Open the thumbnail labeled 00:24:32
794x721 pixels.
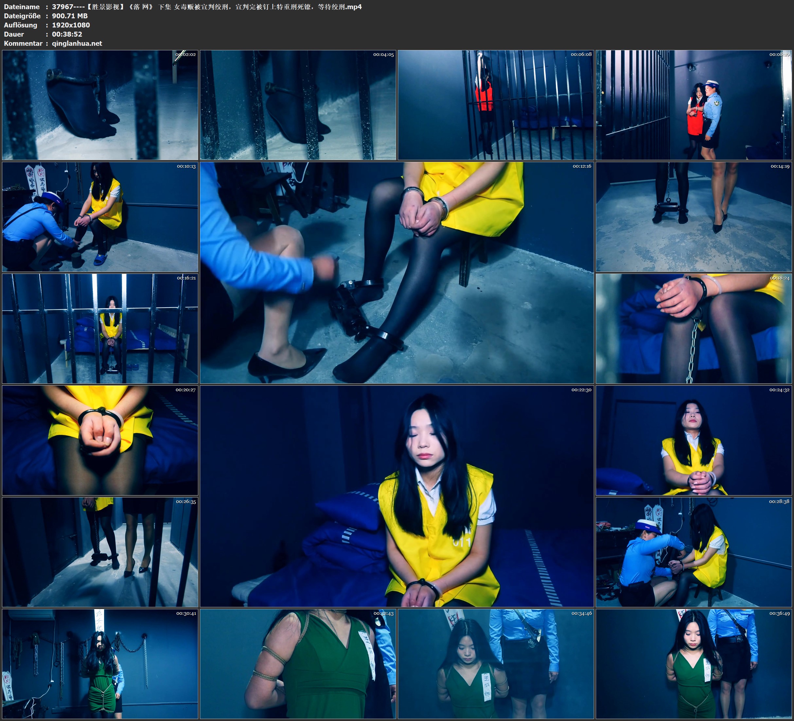point(694,440)
